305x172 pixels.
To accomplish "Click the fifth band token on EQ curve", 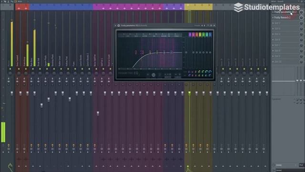I will (x=164, y=52).
